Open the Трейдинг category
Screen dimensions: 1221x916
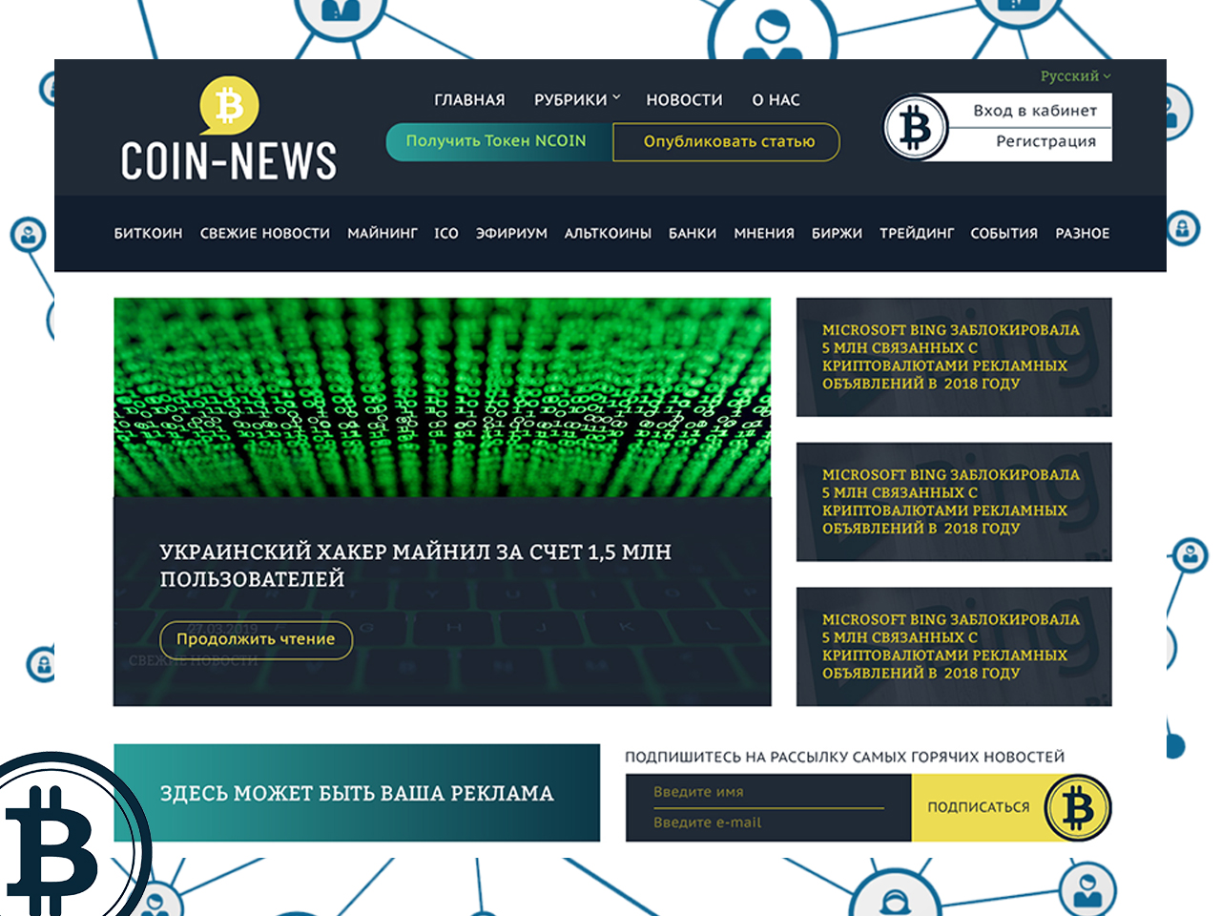(x=917, y=233)
